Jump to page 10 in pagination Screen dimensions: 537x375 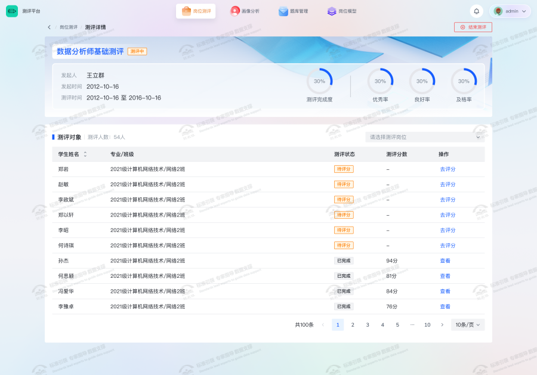tap(427, 325)
